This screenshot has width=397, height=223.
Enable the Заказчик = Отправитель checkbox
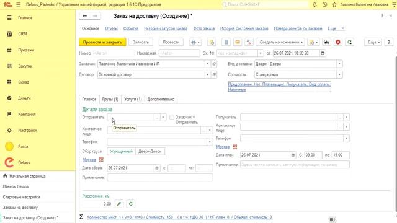[172, 117]
